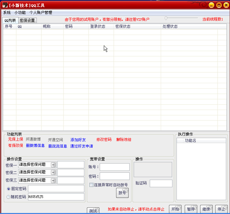Select the 有保改保 function
Image resolution: width=230 pixels, height=214 pixels.
coord(15,146)
